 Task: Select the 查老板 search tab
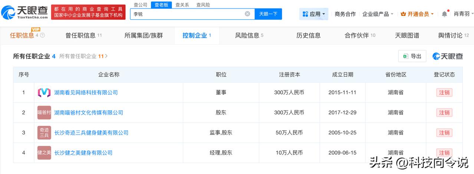(x=161, y=5)
